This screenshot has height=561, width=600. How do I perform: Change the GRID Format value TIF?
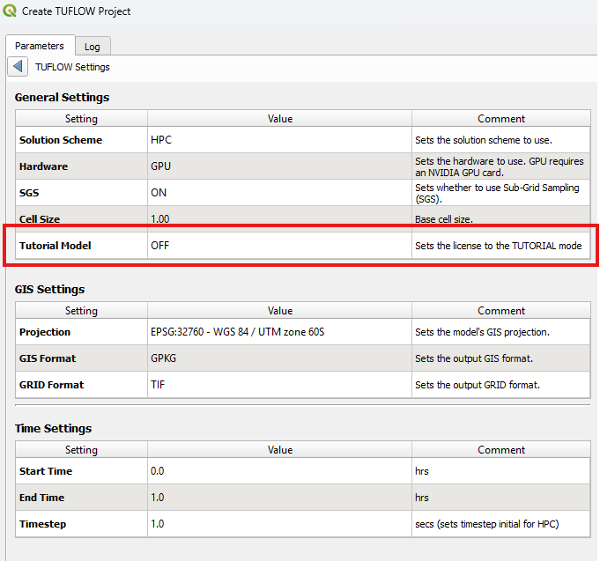click(279, 385)
